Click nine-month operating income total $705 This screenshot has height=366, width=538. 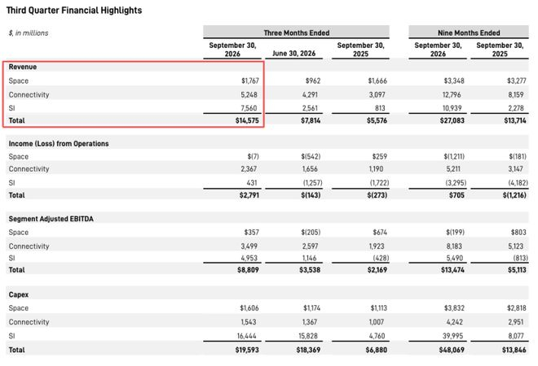point(456,195)
